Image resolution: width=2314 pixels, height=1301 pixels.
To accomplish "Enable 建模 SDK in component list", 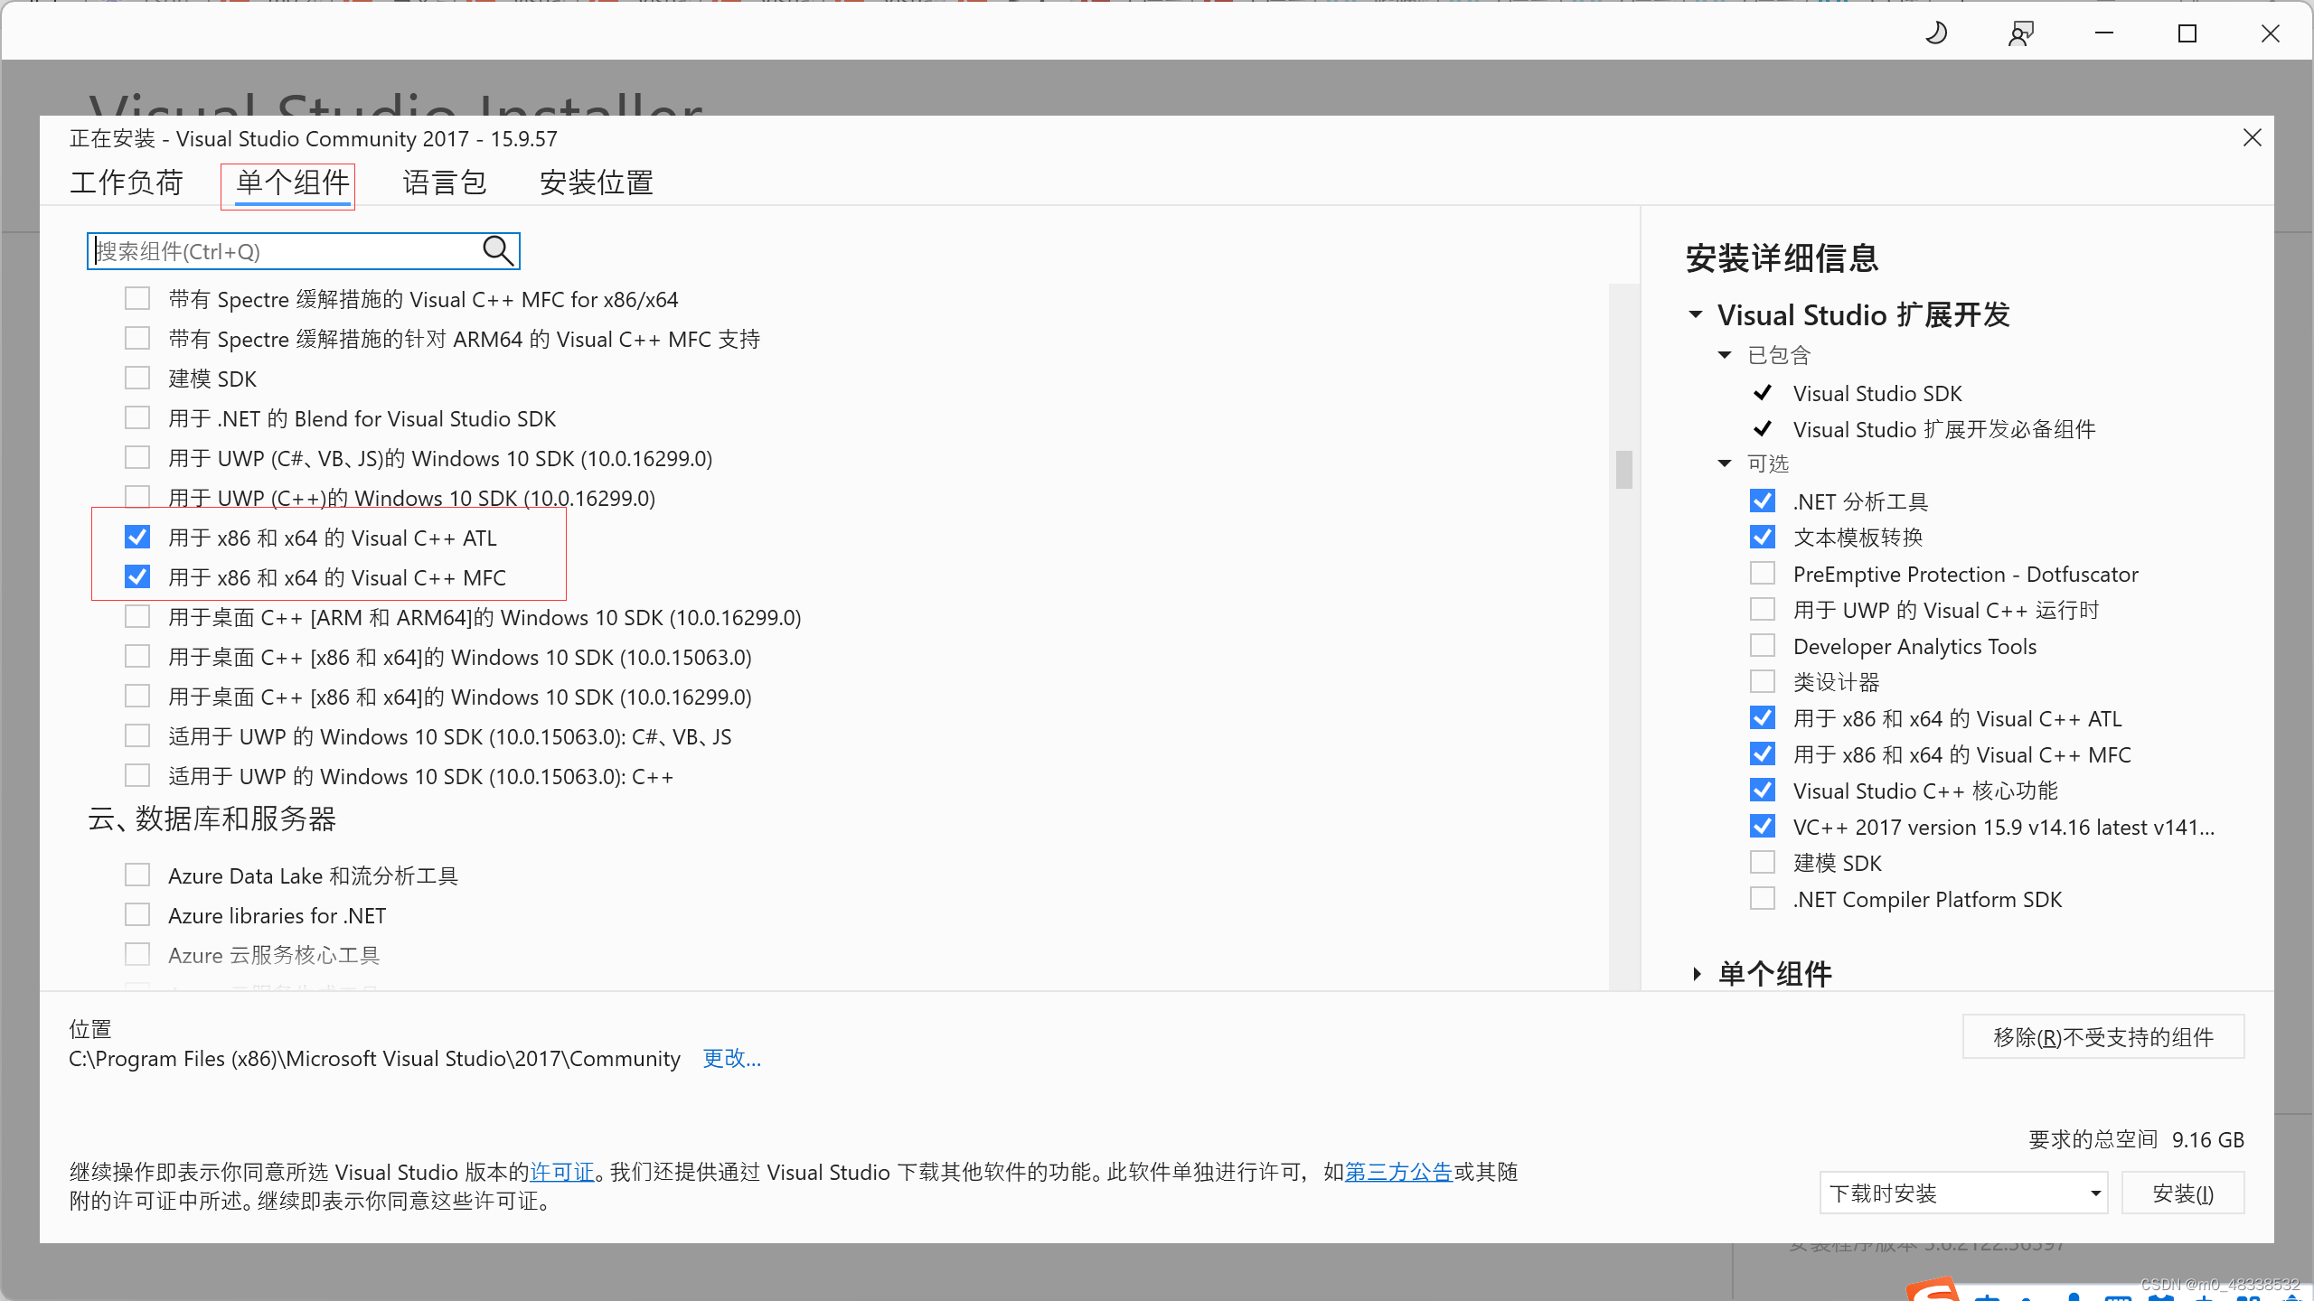I will pyautogui.click(x=137, y=378).
